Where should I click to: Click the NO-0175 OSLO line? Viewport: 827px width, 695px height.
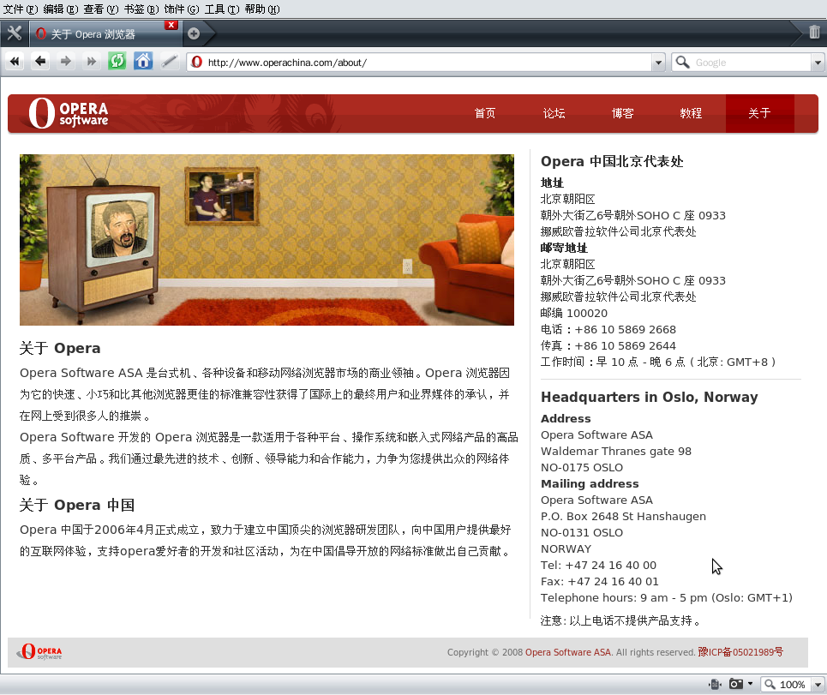click(x=582, y=468)
